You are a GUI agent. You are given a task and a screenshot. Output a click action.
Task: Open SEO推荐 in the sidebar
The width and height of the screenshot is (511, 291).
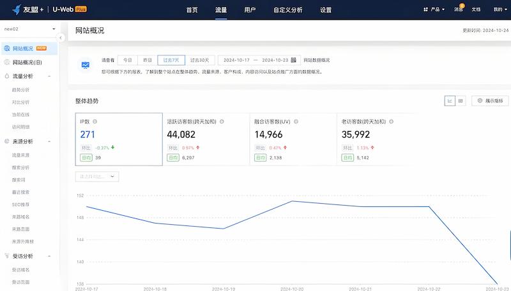pyautogui.click(x=20, y=204)
